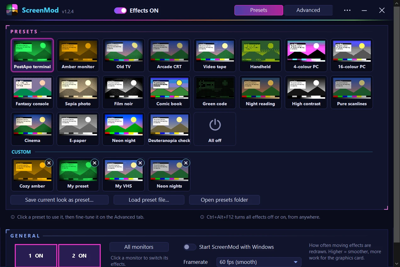
Task: Apply the Cozy amber custom preset
Action: [32, 175]
